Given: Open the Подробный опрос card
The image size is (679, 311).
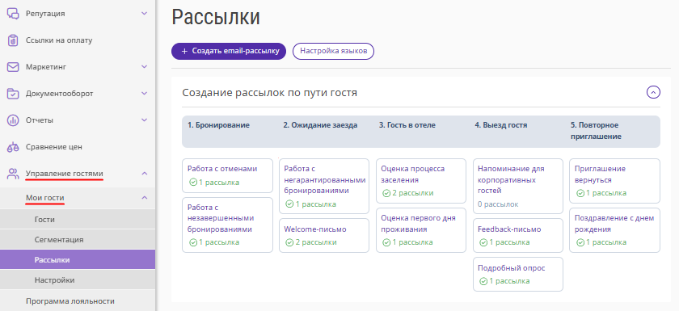Looking at the screenshot, I should [x=518, y=274].
